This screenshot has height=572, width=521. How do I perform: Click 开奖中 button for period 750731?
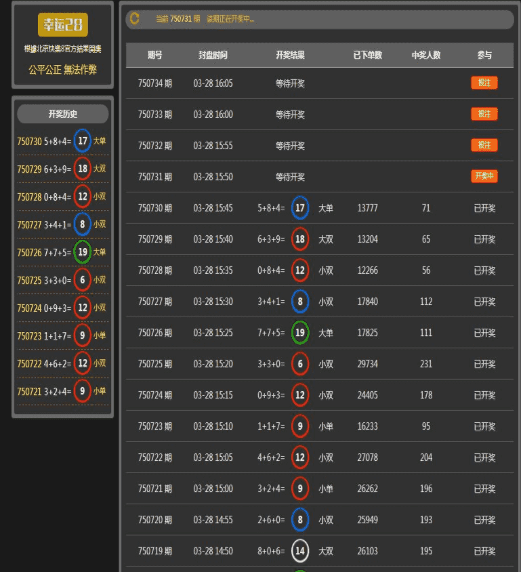click(484, 177)
